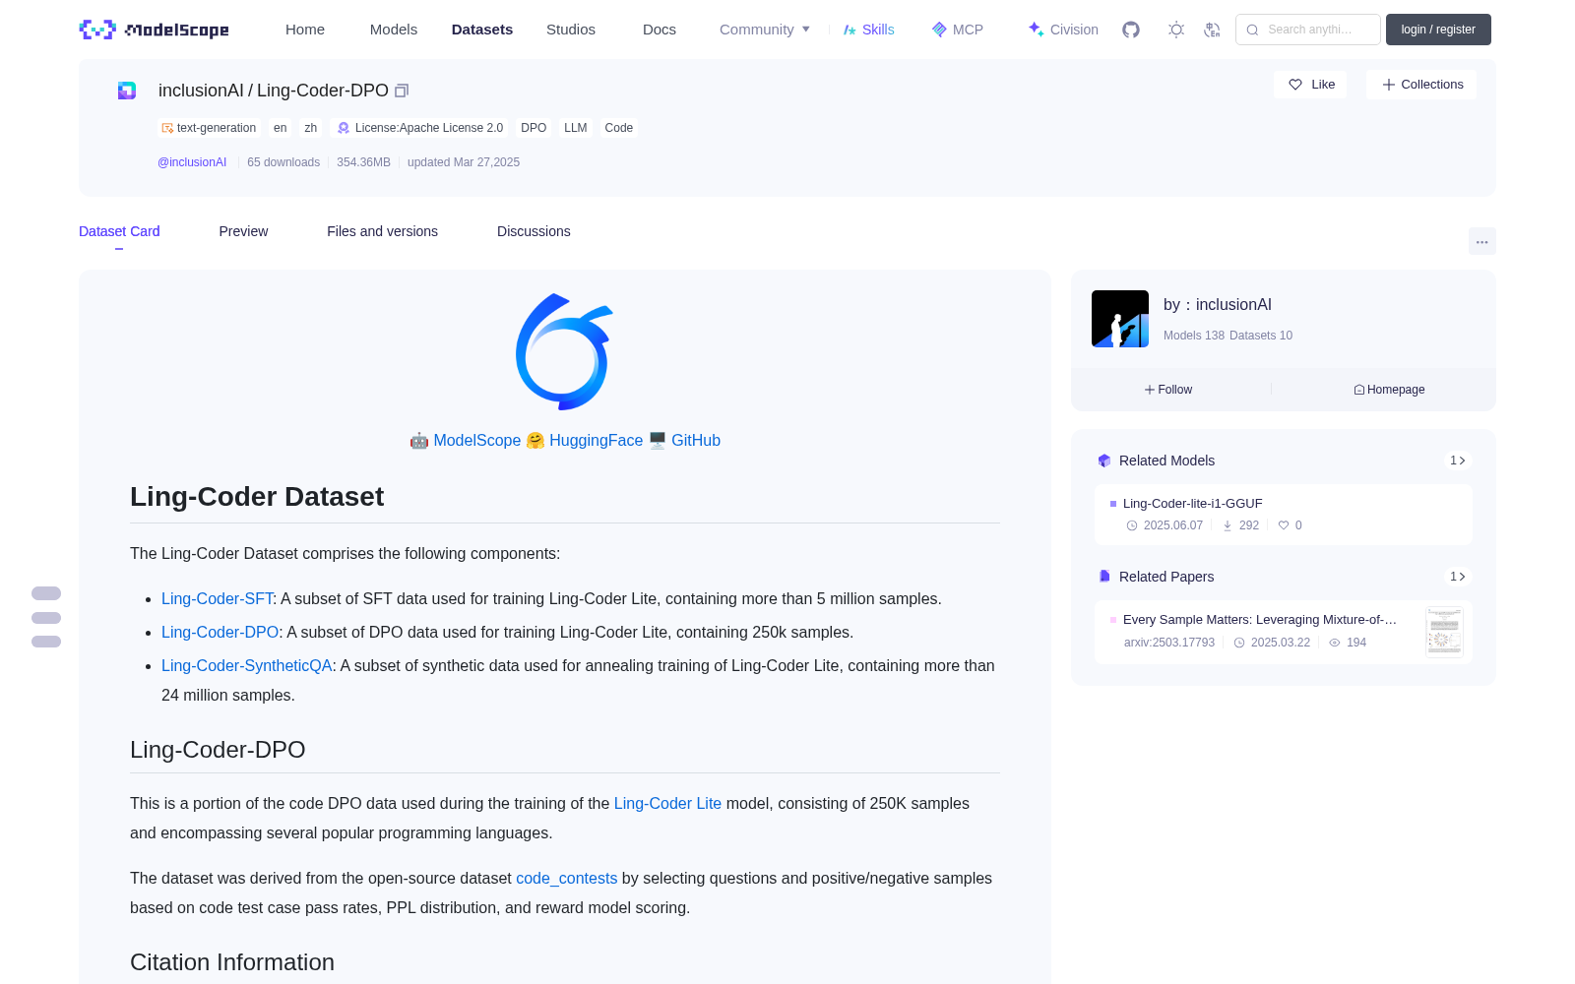
Task: Open Models navigation item
Action: click(x=394, y=30)
